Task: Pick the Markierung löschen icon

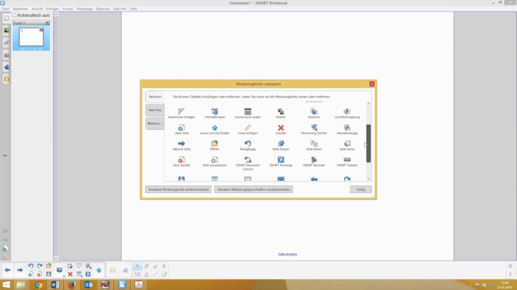Action: [x=314, y=127]
